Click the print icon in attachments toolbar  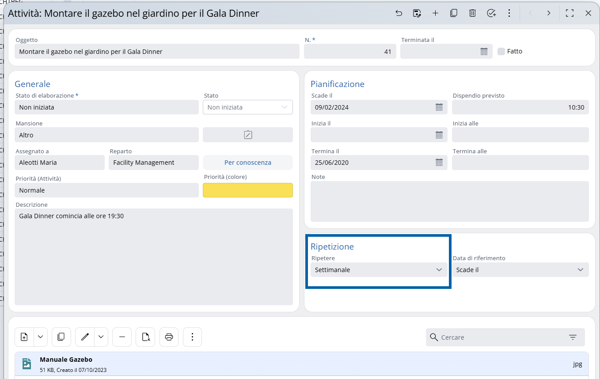(169, 337)
